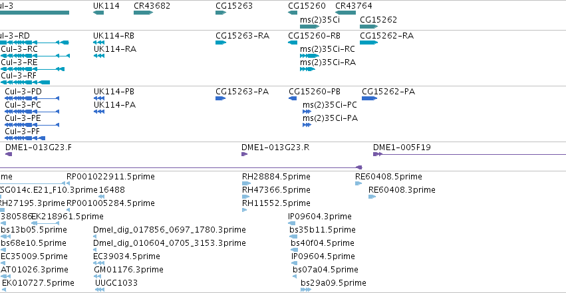Select the DME1-013G23.F BAC end
566x293 pixels.
pyautogui.click(x=39, y=147)
